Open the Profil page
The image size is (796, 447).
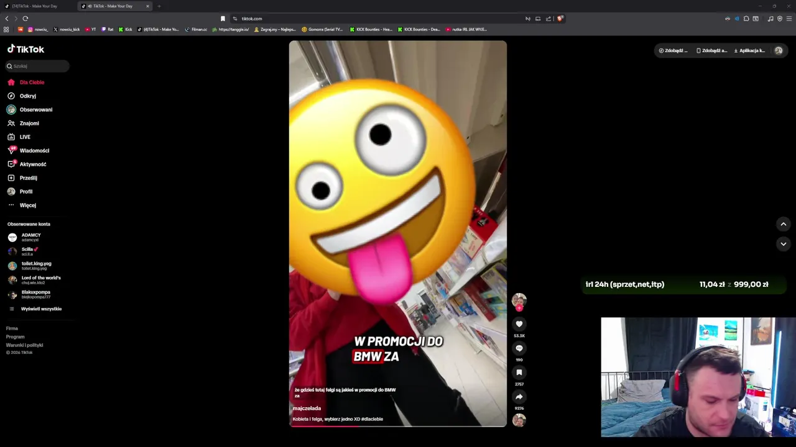coord(20,191)
